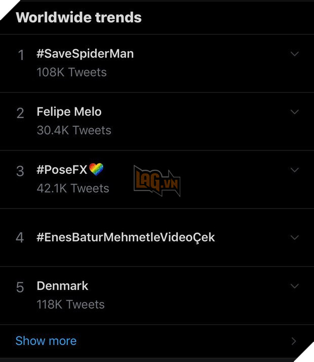Click the 30.4K Tweets count
The width and height of the screenshot is (314, 362).
74,130
